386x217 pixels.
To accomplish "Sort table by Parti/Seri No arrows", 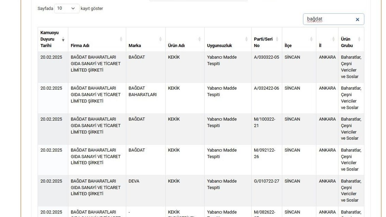I will (277, 39).
